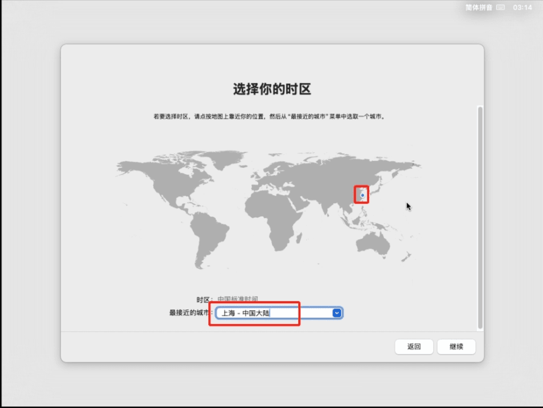Image resolution: width=543 pixels, height=408 pixels.
Task: Click the 选择你的时区 heading
Action: click(x=272, y=89)
